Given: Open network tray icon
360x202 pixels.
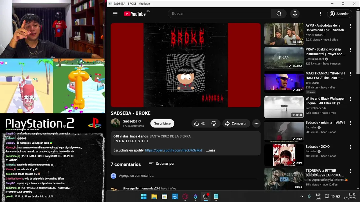Looking at the screenshot, I should pyautogui.click(x=327, y=196).
